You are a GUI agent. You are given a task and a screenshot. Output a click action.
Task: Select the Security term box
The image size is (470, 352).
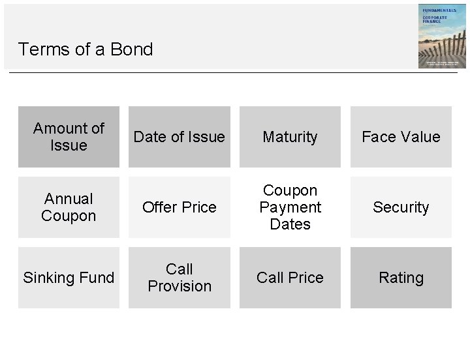pos(401,207)
